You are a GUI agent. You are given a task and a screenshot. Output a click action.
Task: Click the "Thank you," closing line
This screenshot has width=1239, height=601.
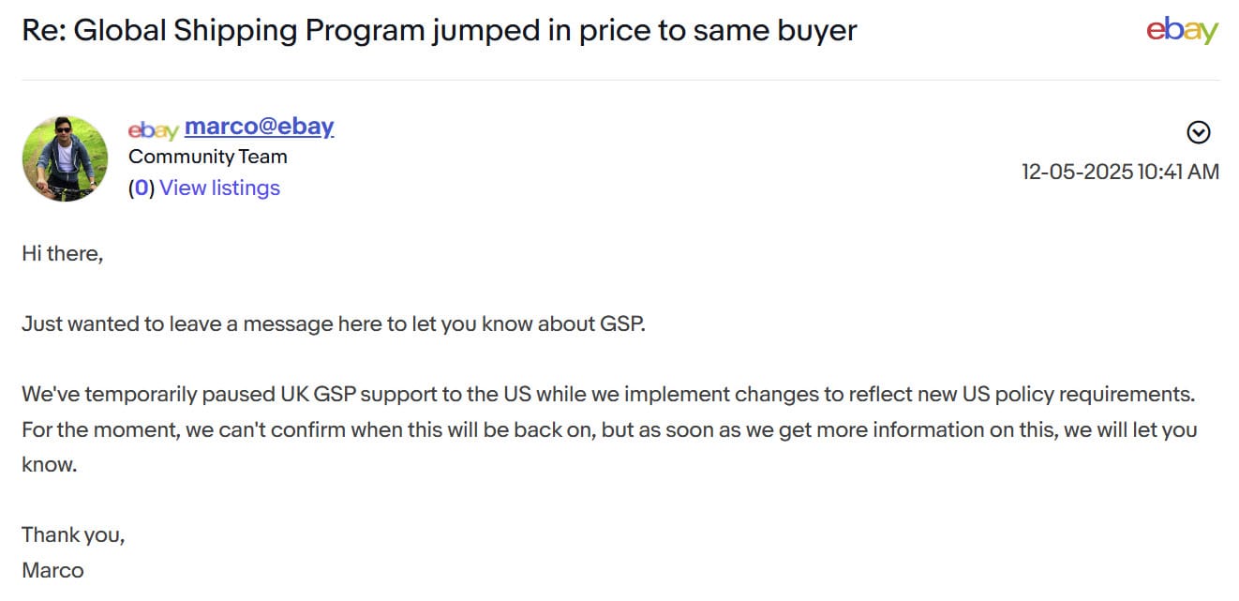click(73, 535)
